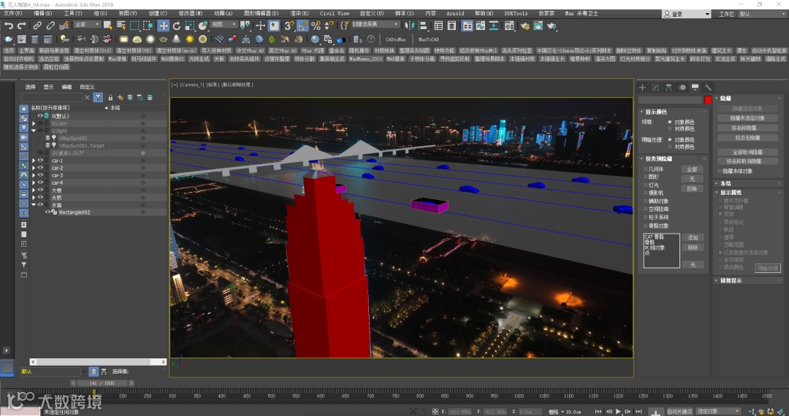Expand the 01cam layer in the tree
Viewport: 789px width, 416px height.
pyautogui.click(x=34, y=123)
